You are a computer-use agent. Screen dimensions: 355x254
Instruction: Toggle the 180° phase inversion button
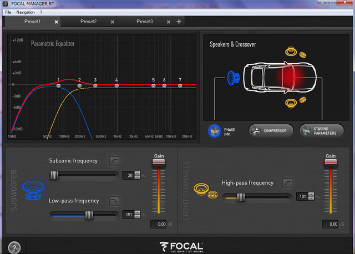coord(214,131)
